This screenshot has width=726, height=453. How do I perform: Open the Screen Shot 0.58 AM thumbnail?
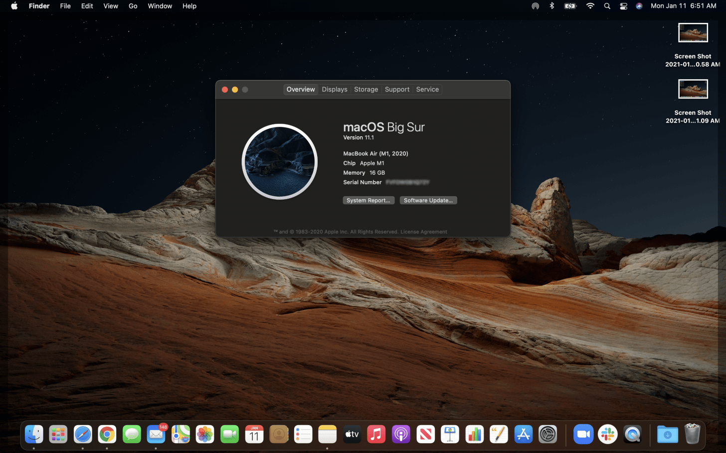coord(693,32)
